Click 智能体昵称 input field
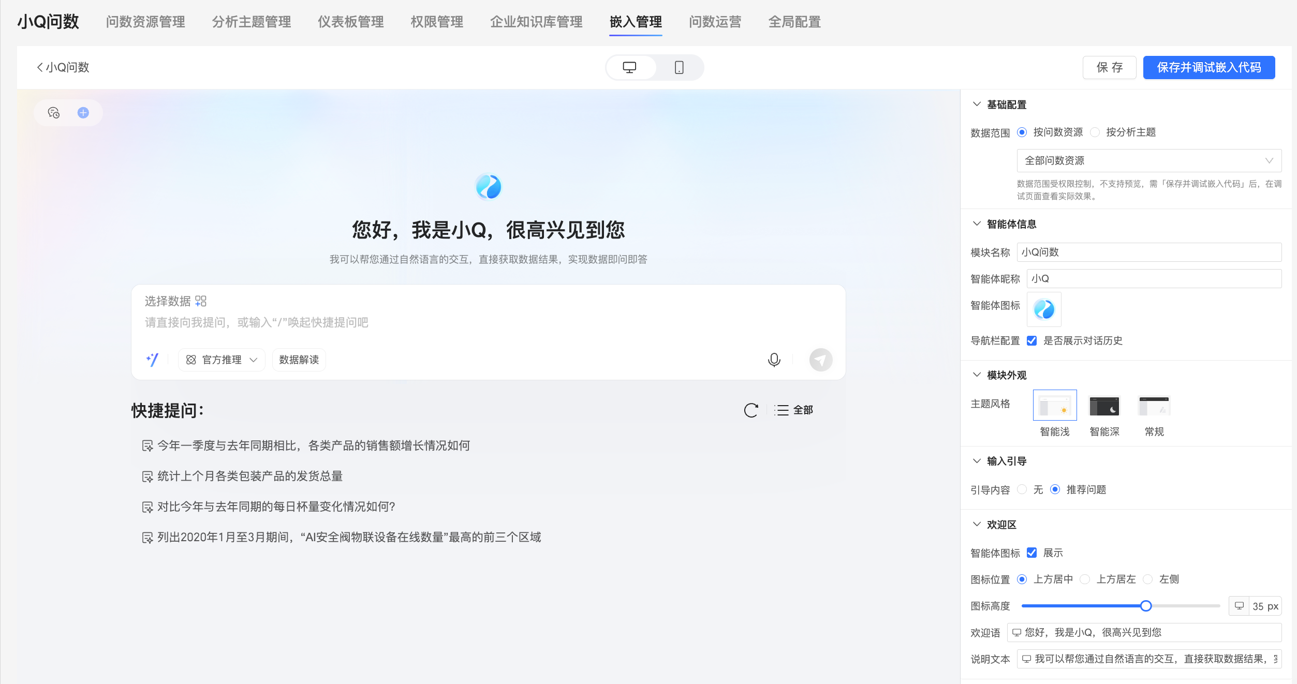1297x684 pixels. [x=1154, y=278]
